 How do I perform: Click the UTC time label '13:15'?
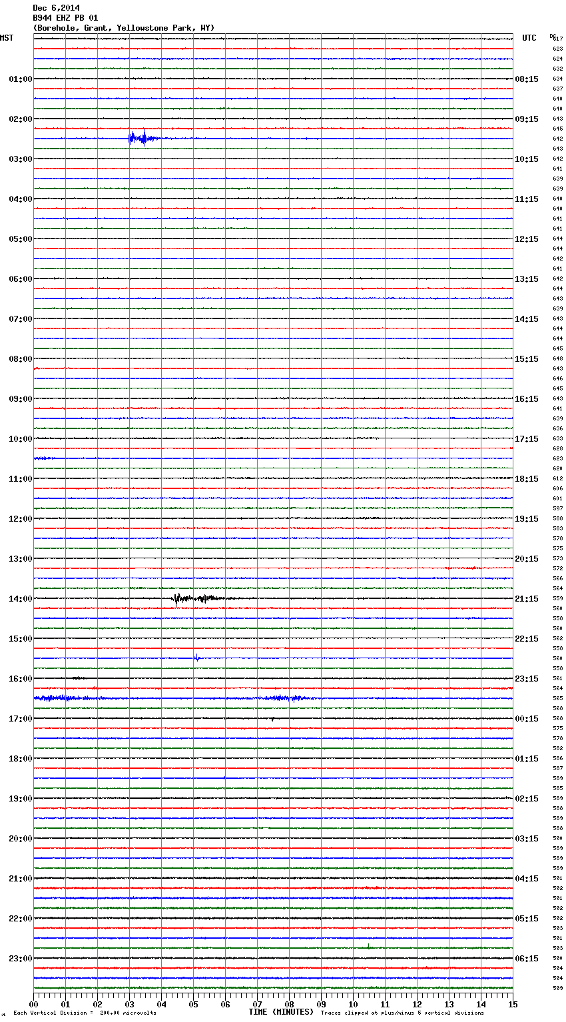527,279
